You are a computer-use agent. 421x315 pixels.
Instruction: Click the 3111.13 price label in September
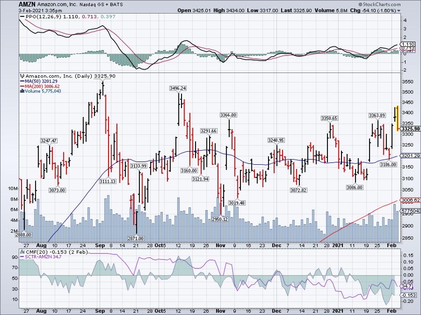pos(108,181)
